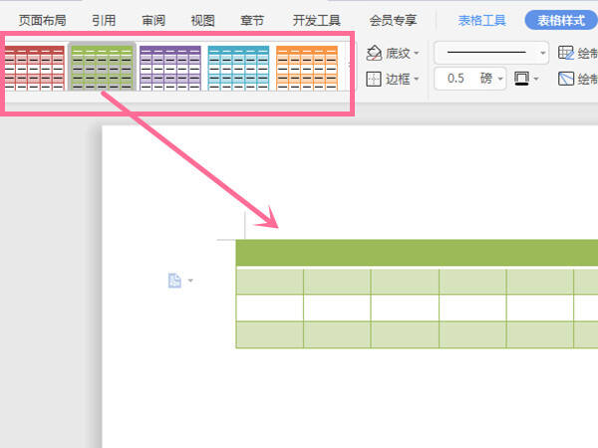Switch to the 视图 tab
This screenshot has height=448, width=598.
point(202,20)
